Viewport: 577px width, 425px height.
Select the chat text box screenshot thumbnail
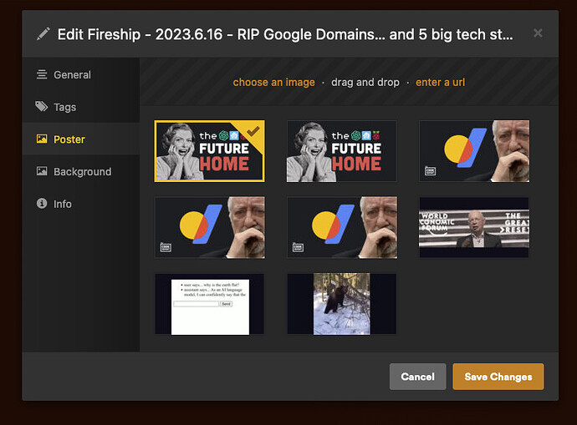pyautogui.click(x=209, y=304)
